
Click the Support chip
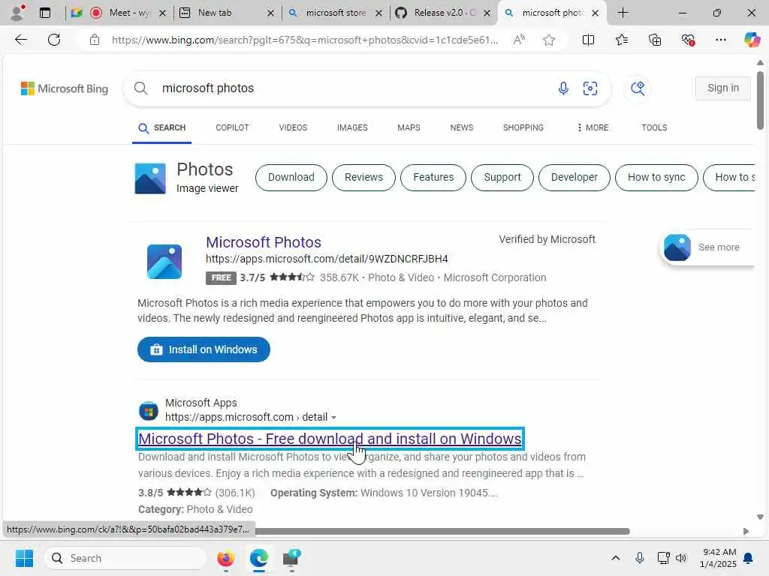point(502,177)
